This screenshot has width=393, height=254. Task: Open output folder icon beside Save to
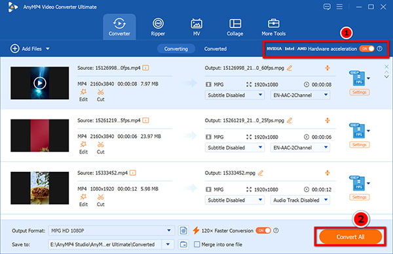(183, 244)
